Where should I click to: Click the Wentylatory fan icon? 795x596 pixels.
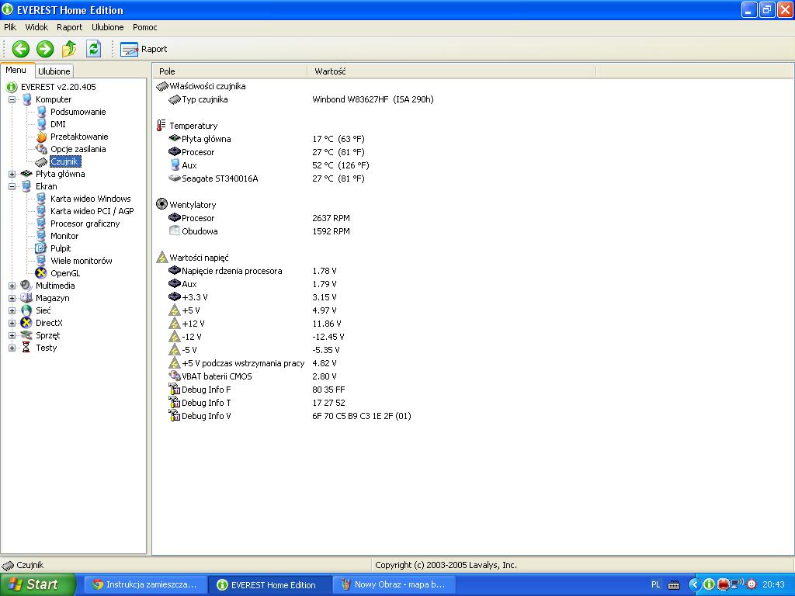coord(161,204)
